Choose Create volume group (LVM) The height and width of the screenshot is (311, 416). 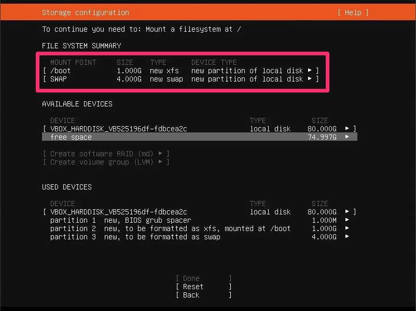106,162
